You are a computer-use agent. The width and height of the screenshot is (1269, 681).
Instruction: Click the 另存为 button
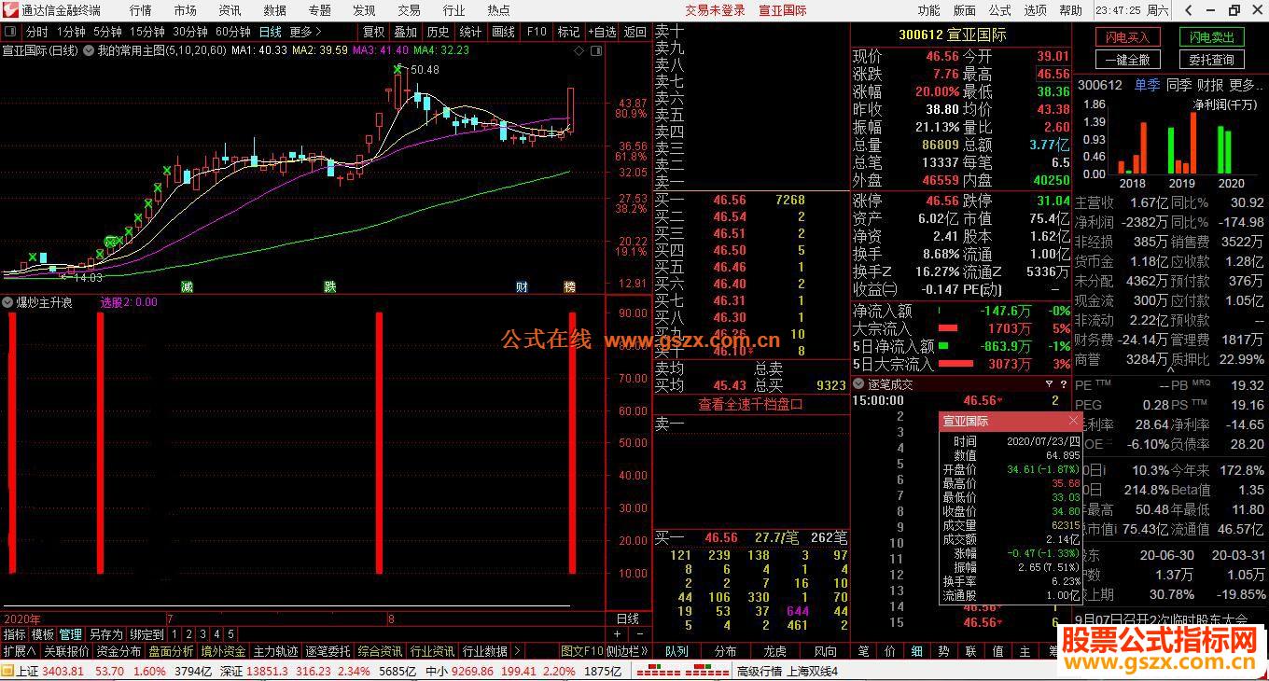106,634
